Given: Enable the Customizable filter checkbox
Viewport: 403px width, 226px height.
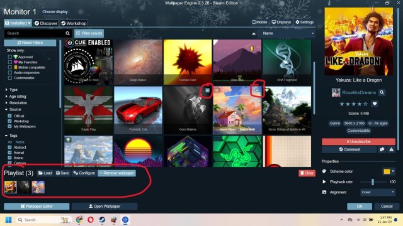Looking at the screenshot, I should (x=10, y=78).
